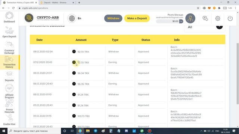This screenshot has width=239, height=134.
Task: Open the user profile avatar
Action: [190, 18]
